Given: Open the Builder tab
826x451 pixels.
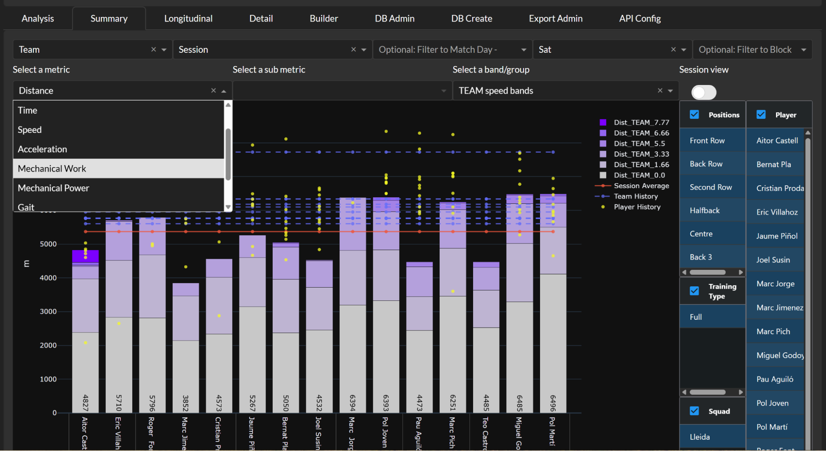Looking at the screenshot, I should pyautogui.click(x=324, y=19).
